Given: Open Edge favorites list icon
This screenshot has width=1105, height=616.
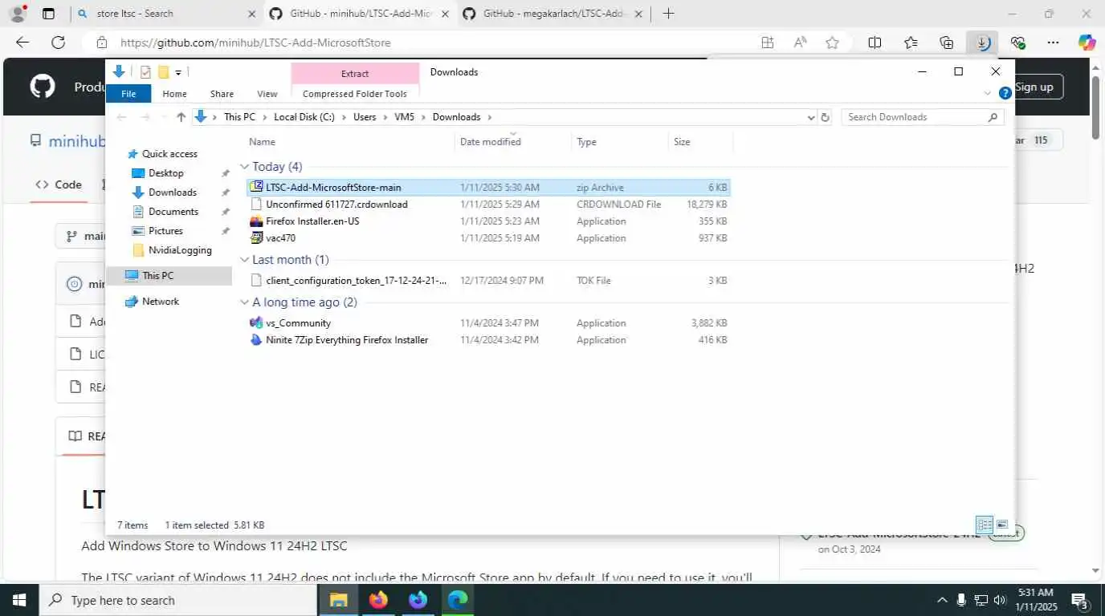Looking at the screenshot, I should pos(911,43).
